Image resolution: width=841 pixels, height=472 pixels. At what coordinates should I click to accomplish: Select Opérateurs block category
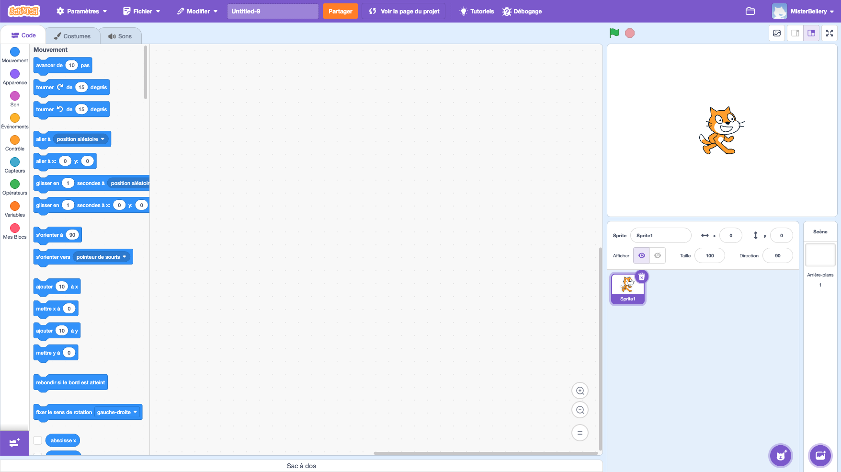15,187
